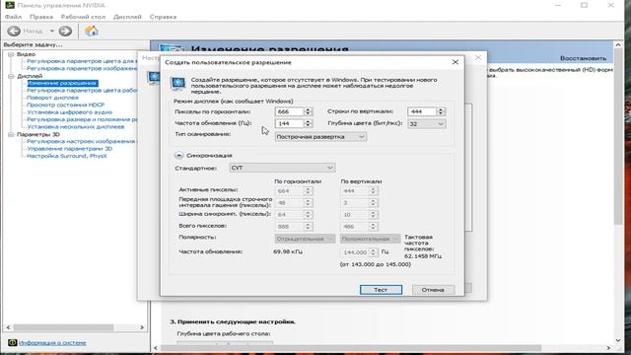Click the main panel scroll-down arrow
The image size is (631, 355).
coord(618,340)
